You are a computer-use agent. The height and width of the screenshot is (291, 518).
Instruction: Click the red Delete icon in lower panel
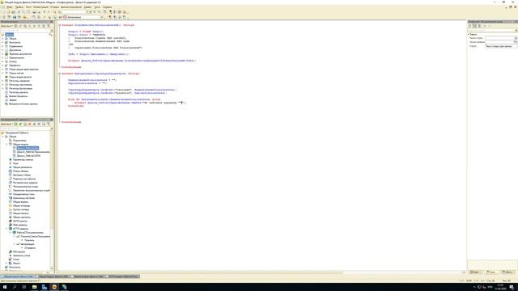pyautogui.click(x=29, y=124)
